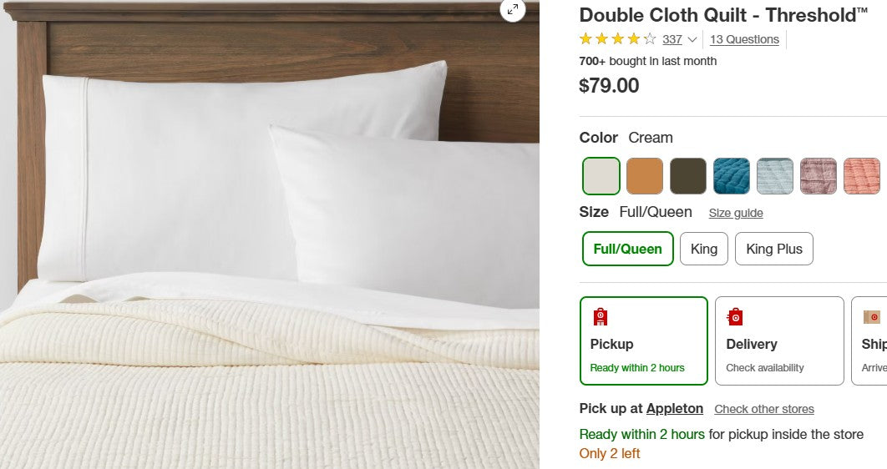Select the King Plus size option
The width and height of the screenshot is (887, 469).
pyautogui.click(x=774, y=249)
